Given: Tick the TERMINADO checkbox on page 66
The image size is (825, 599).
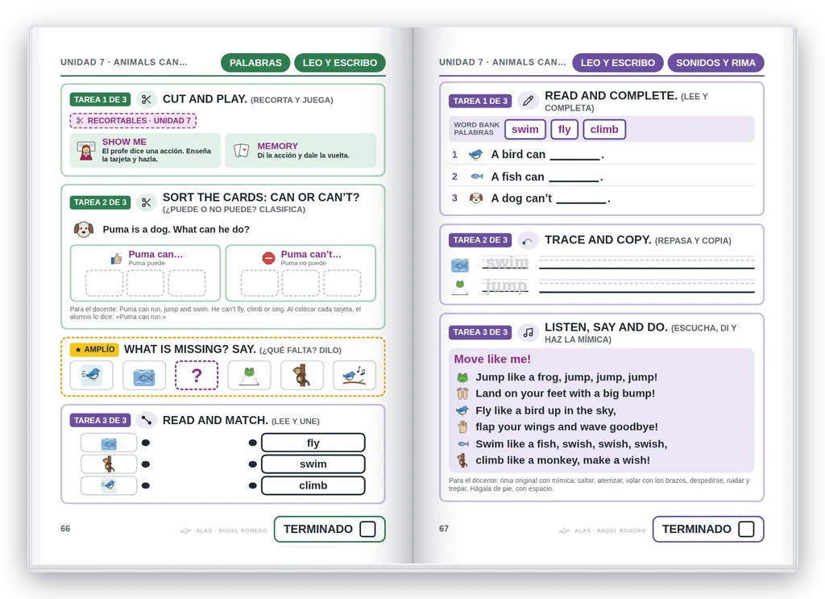Looking at the screenshot, I should tap(367, 529).
